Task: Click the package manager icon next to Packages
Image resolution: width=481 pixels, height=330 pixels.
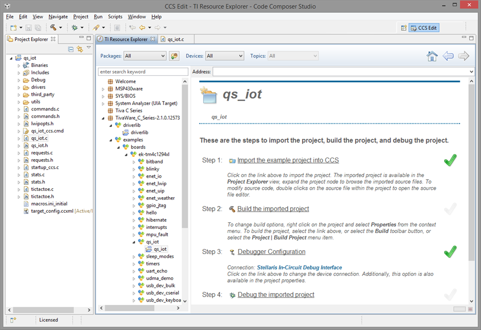Action: tap(174, 56)
